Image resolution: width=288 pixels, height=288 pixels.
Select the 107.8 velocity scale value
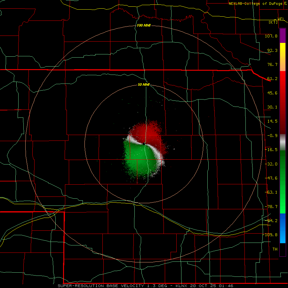point(271,36)
